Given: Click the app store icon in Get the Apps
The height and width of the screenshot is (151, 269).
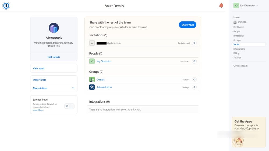Looking at the screenshot, I should (x=239, y=141).
